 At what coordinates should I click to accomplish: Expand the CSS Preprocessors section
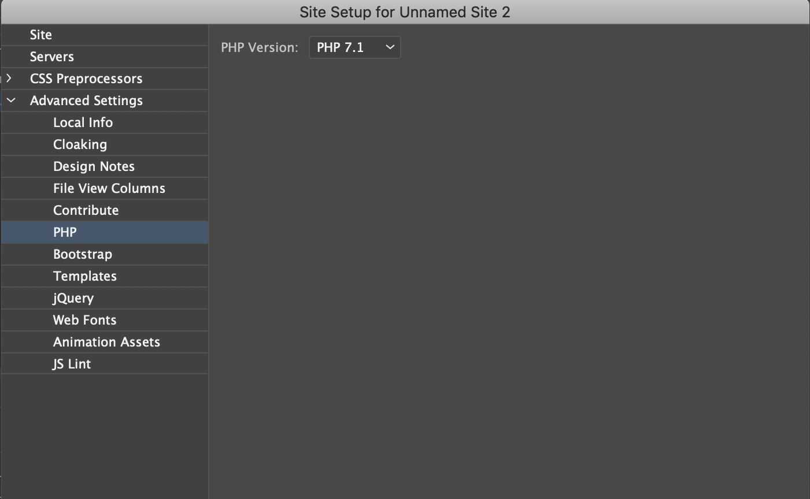tap(87, 79)
